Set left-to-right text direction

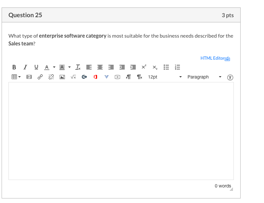pyautogui.click(x=128, y=77)
